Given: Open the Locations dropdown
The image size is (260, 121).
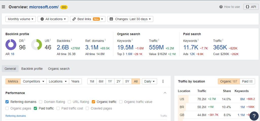Looking at the screenshot, I should point(58,81).
